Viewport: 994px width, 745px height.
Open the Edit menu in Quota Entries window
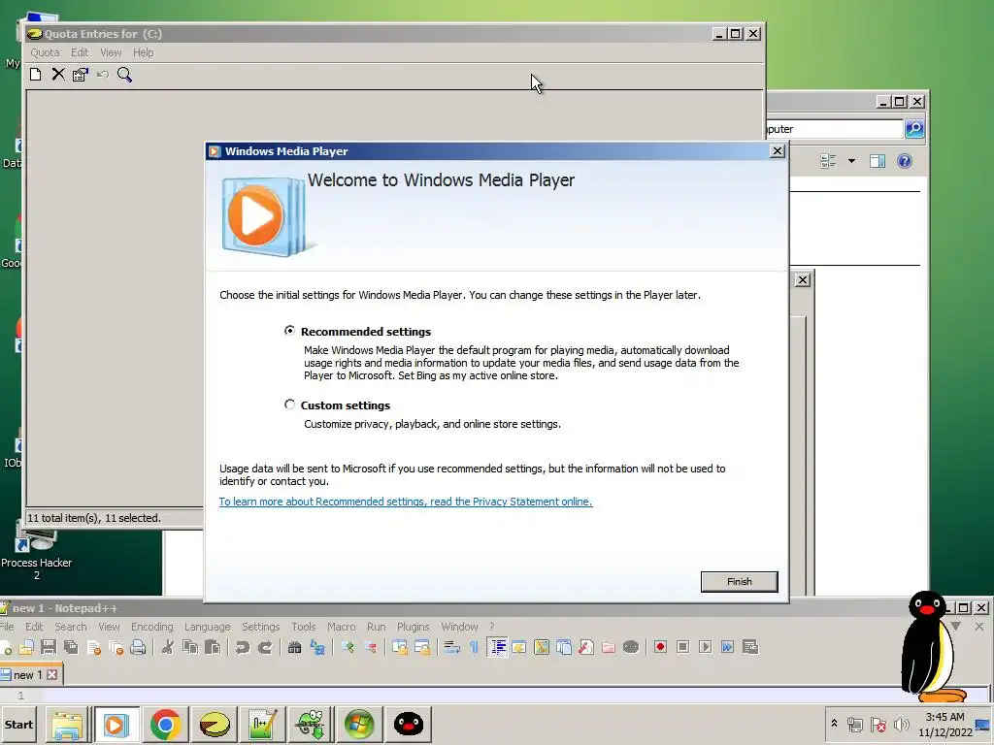click(x=80, y=52)
